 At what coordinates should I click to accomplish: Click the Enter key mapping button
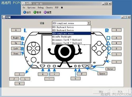(x=110, y=69)
